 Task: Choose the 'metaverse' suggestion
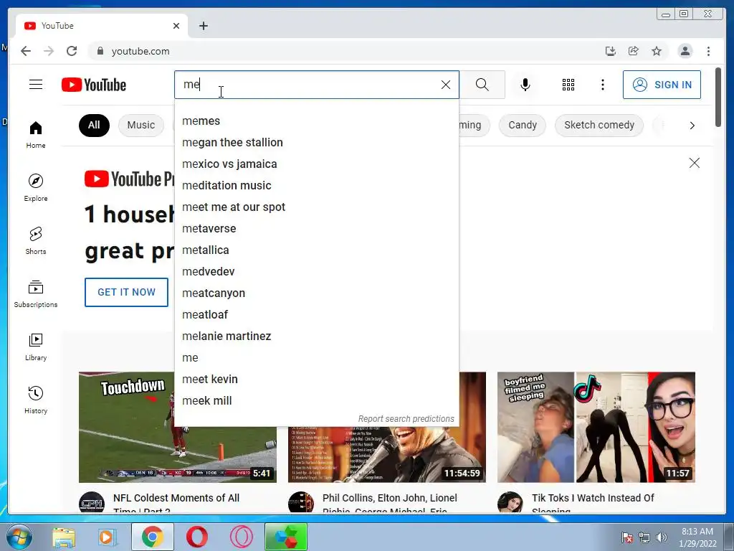coord(317,229)
